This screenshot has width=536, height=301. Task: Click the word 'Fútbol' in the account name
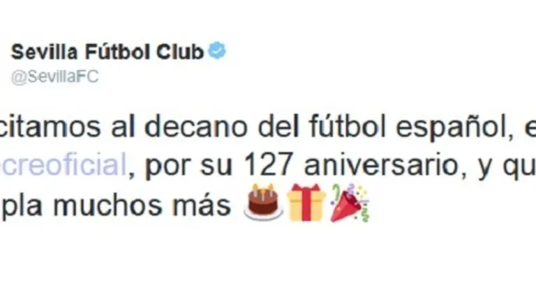coord(117,52)
